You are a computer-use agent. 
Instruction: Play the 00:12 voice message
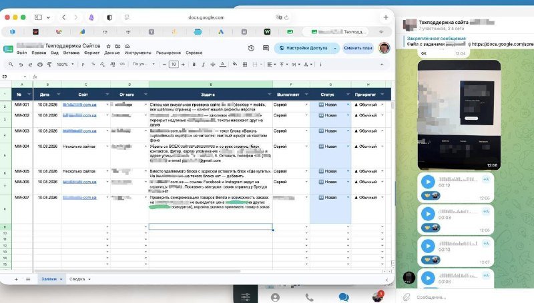(x=428, y=182)
